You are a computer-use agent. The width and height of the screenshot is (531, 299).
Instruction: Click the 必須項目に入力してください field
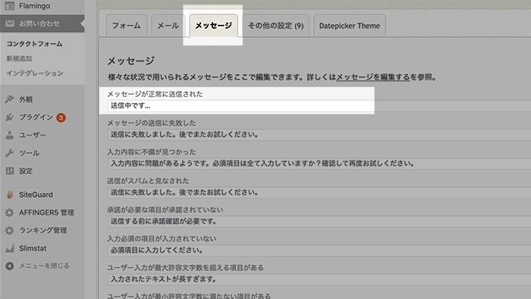click(x=319, y=251)
